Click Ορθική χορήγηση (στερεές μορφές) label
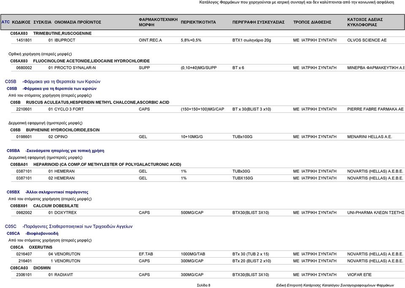The image size is (405, 288). tap(40, 54)
